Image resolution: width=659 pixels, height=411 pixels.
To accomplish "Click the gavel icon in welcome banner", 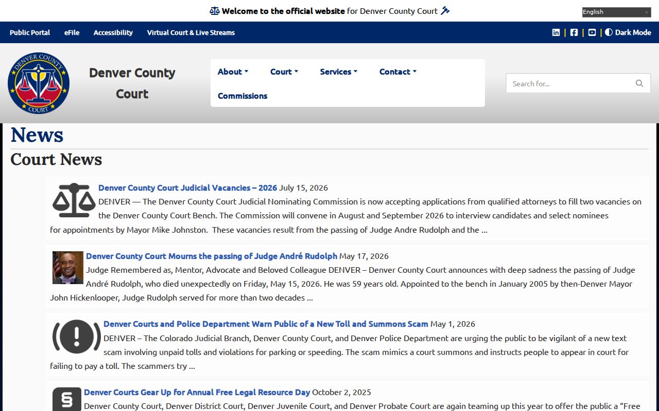I will pos(445,11).
